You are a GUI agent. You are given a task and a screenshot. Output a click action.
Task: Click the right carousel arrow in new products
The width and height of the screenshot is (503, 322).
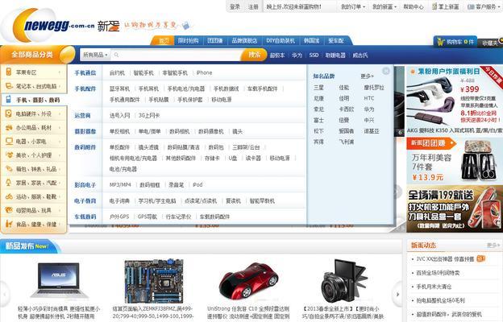coord(397,294)
